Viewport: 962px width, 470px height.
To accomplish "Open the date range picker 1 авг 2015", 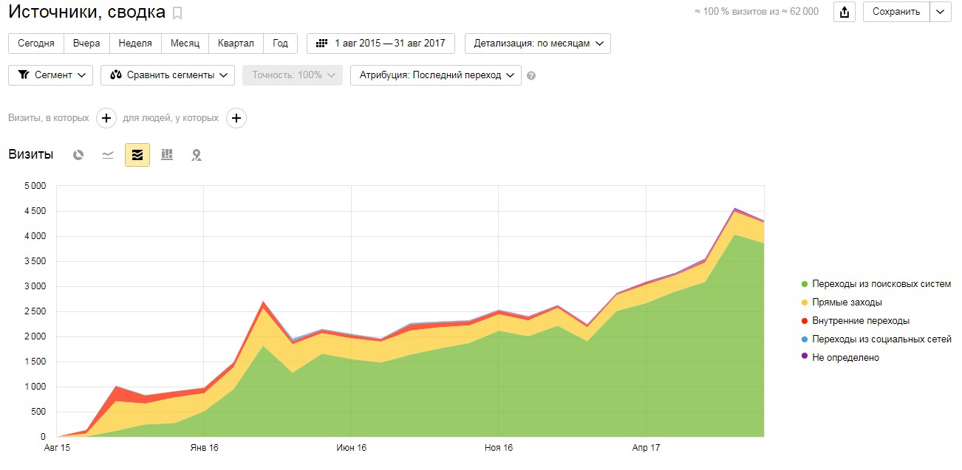I will pyautogui.click(x=381, y=44).
